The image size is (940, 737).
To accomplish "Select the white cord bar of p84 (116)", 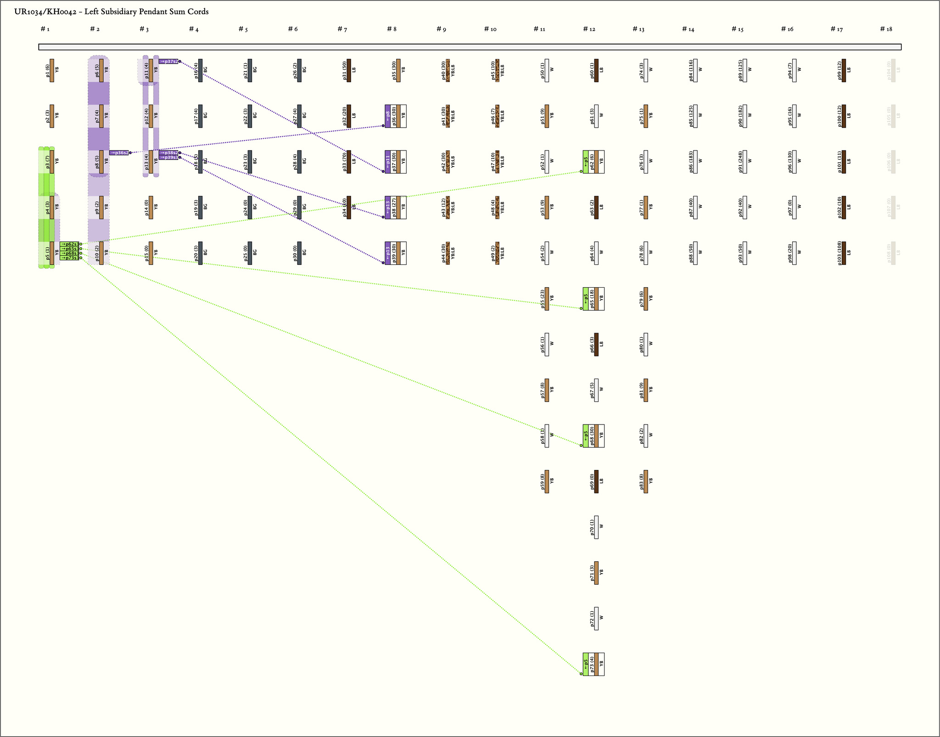I will 695,71.
